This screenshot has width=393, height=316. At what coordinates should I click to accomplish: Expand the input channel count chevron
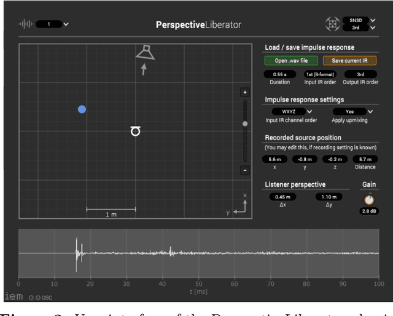66,25
